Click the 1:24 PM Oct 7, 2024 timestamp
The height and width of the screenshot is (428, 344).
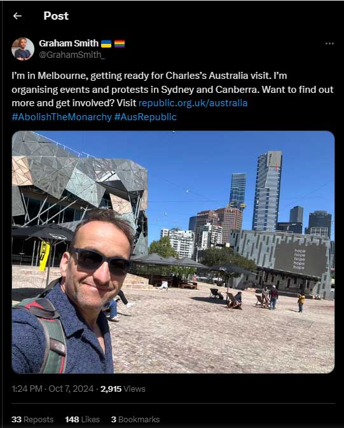point(53,389)
